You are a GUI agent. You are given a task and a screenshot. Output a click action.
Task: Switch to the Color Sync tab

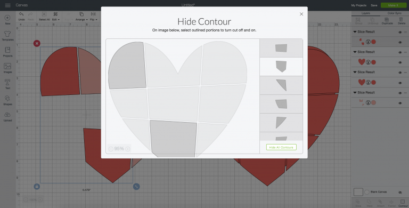click(x=395, y=13)
